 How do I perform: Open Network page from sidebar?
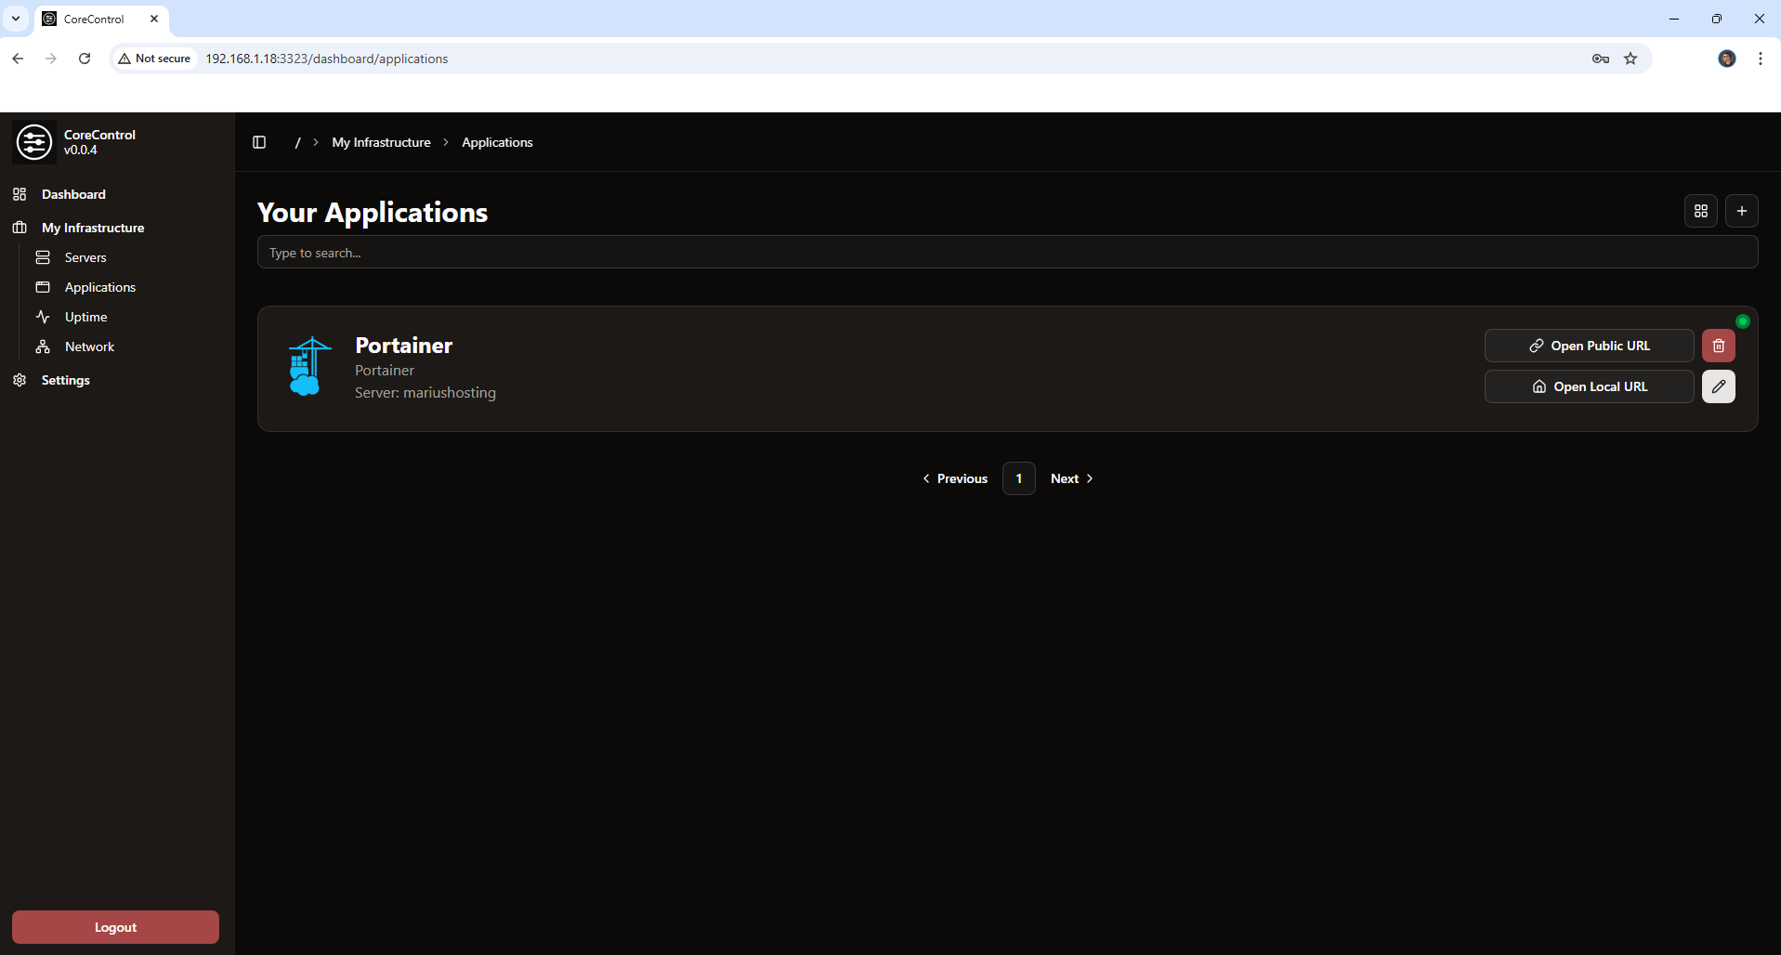(x=89, y=347)
